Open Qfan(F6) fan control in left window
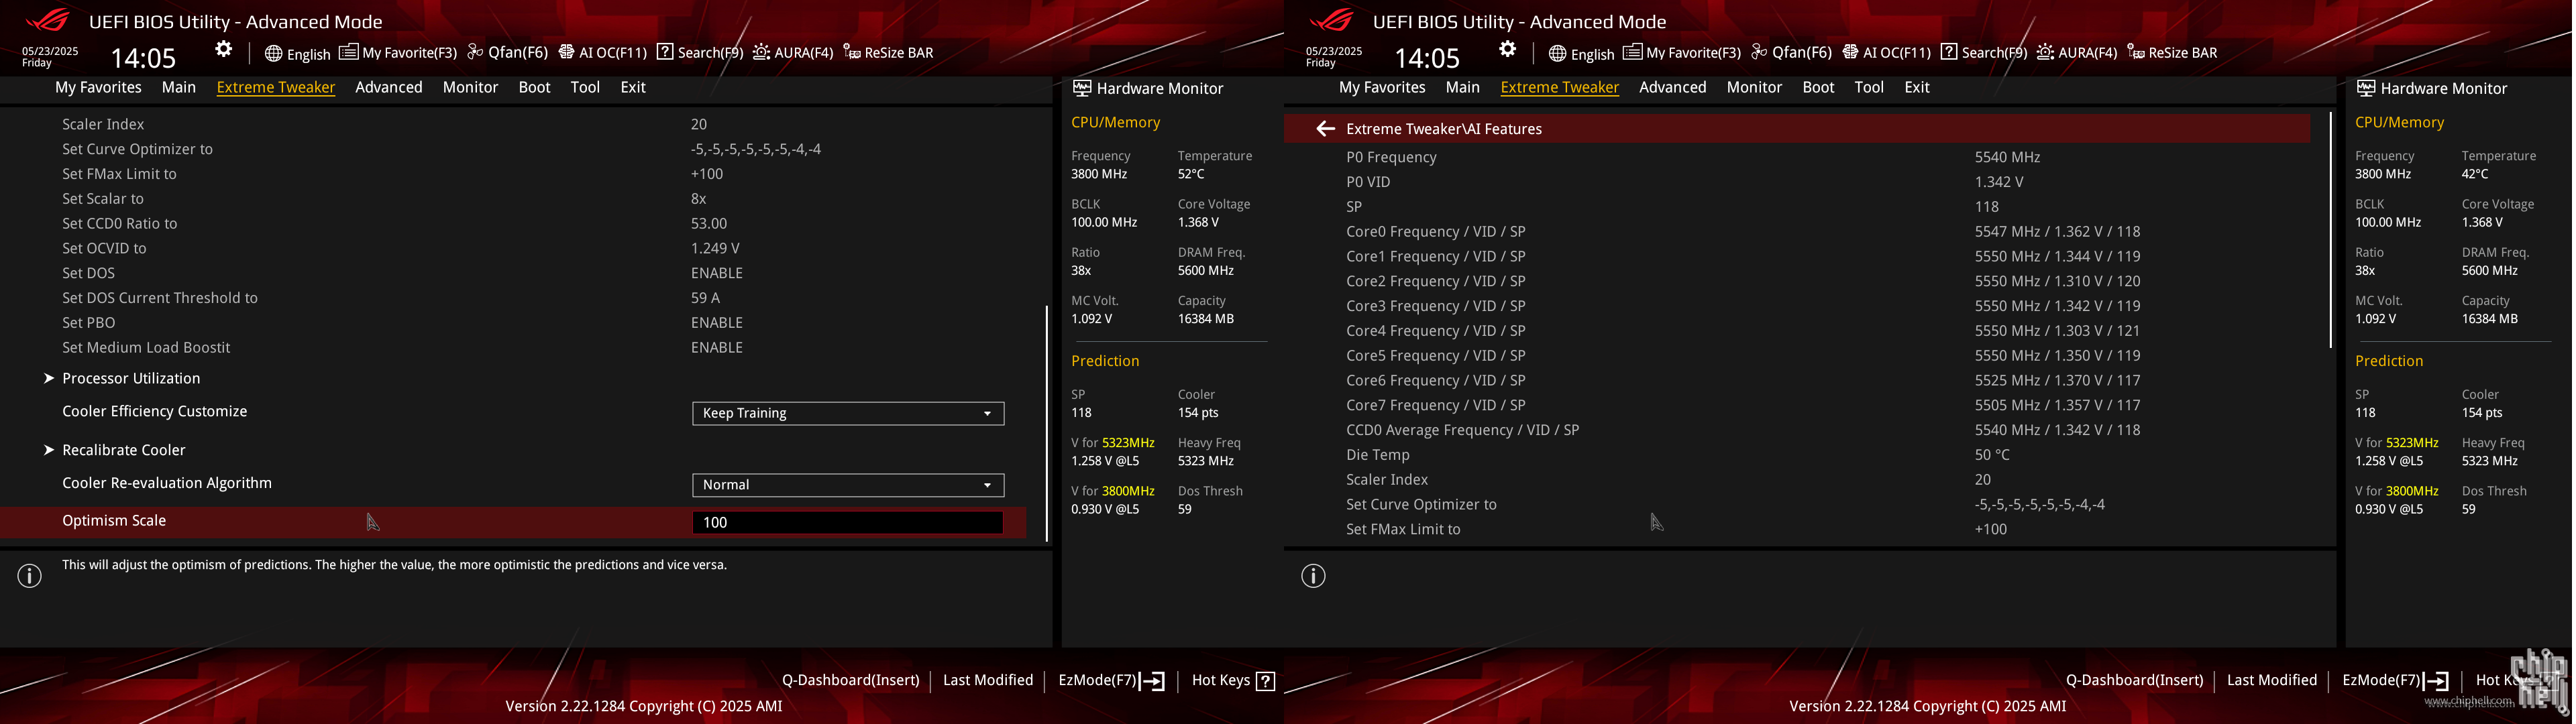Viewport: 2576px width, 724px height. coord(508,53)
